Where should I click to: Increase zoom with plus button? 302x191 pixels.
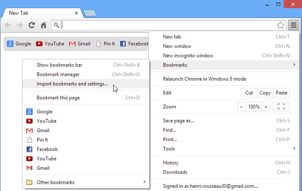[266, 107]
